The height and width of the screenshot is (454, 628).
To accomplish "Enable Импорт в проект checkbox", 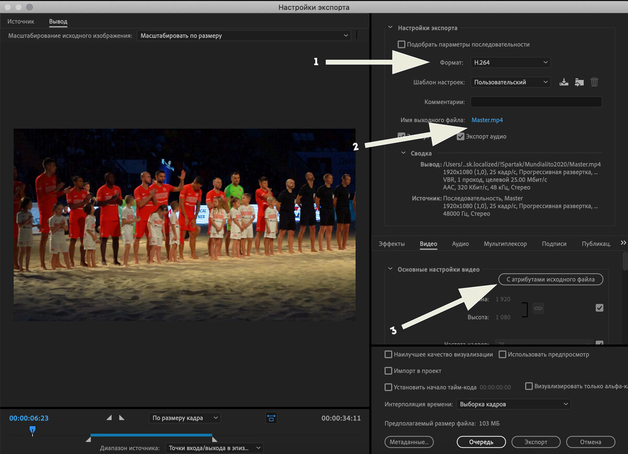I will [388, 371].
